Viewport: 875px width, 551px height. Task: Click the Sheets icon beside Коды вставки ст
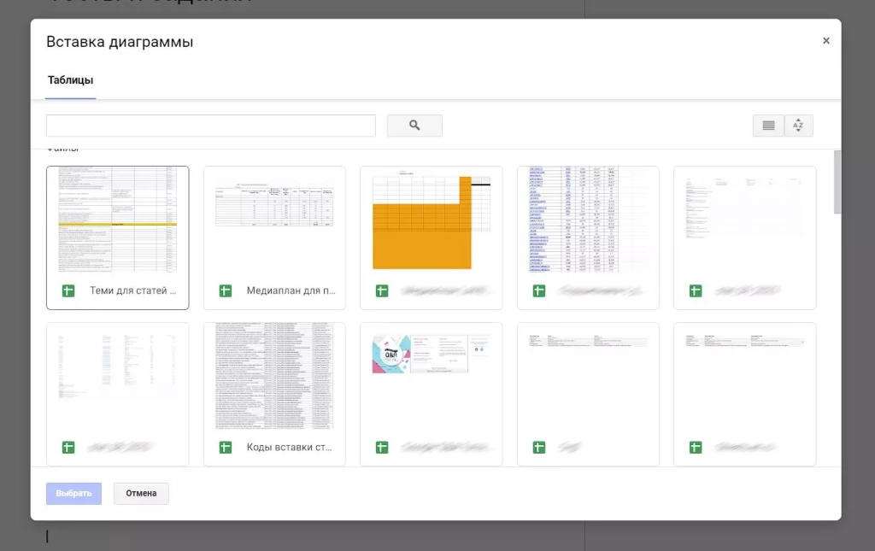226,447
